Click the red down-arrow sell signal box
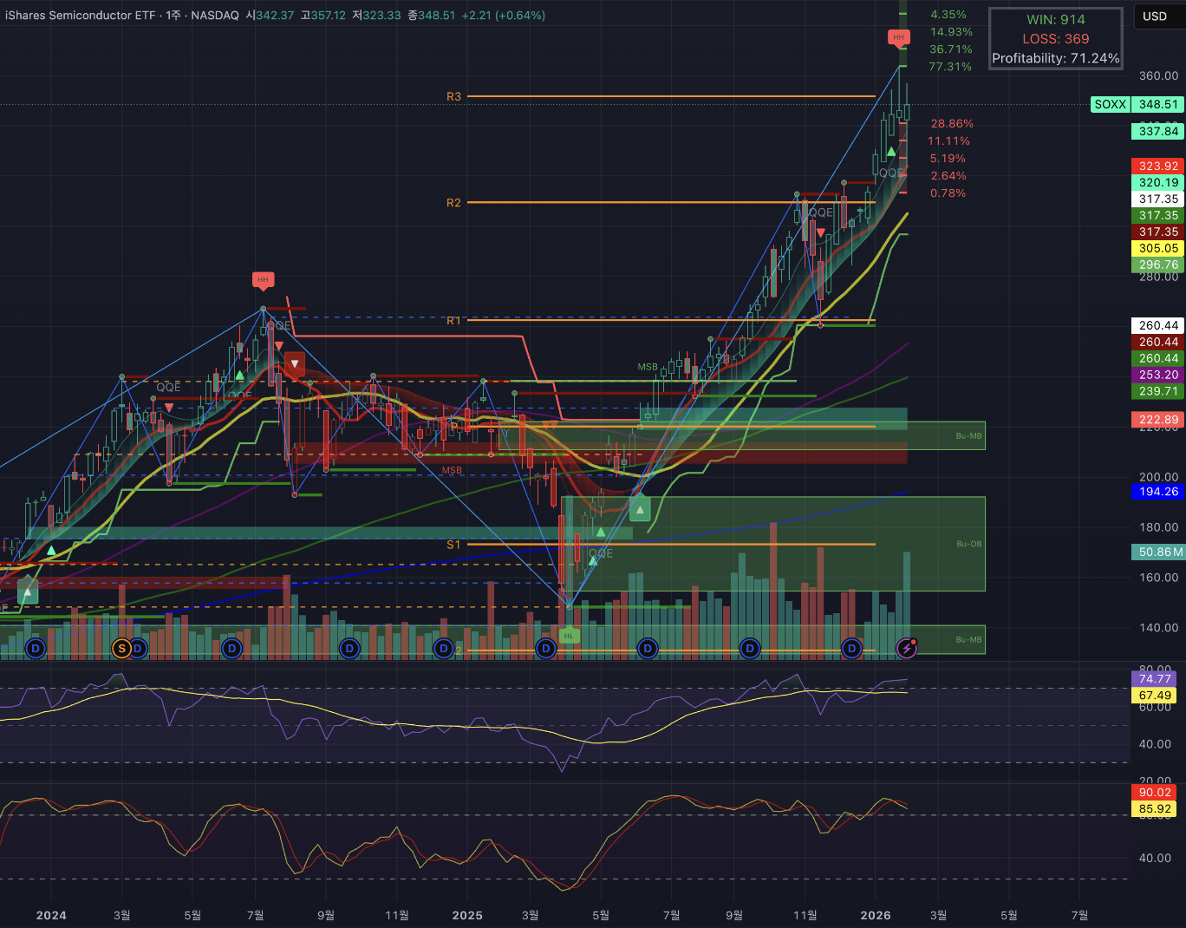Image resolution: width=1186 pixels, height=928 pixels. (x=295, y=363)
